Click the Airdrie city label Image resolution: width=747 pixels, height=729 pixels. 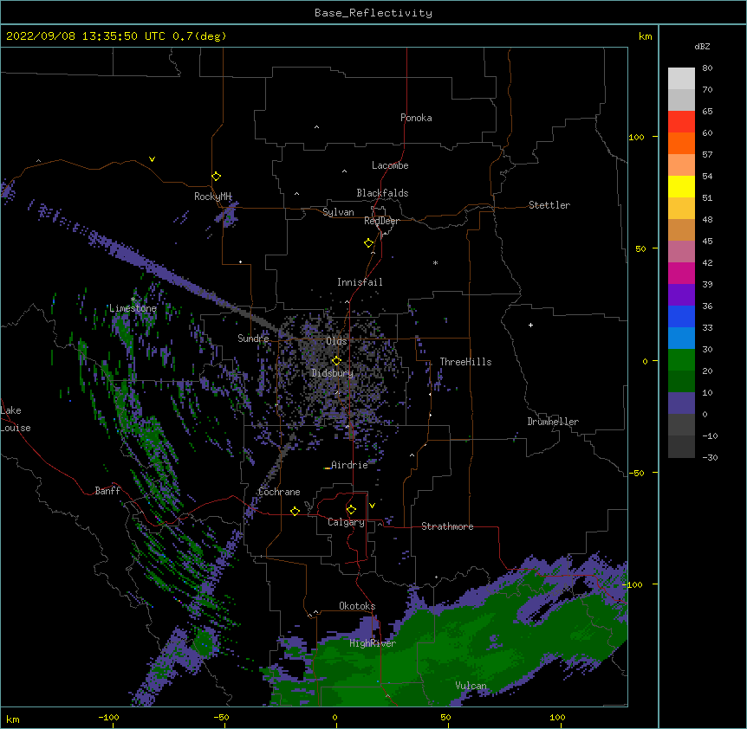(349, 465)
